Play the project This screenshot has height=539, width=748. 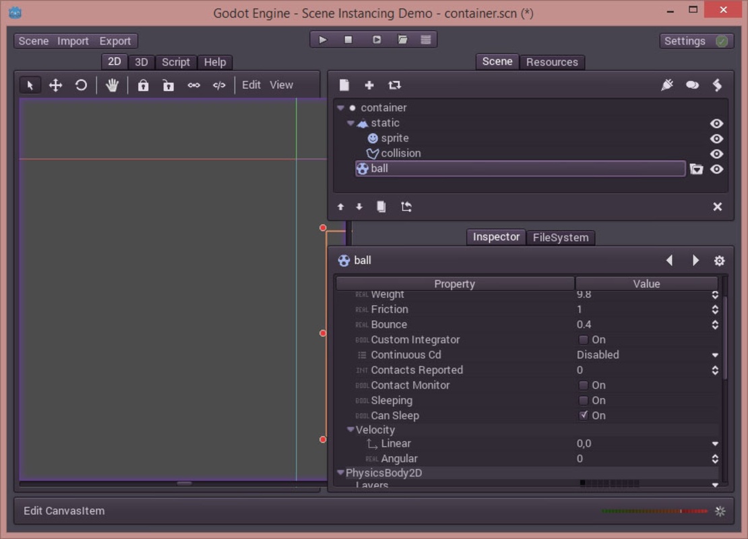coord(323,40)
